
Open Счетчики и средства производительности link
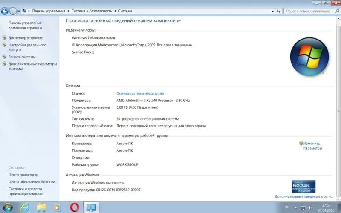(26, 191)
